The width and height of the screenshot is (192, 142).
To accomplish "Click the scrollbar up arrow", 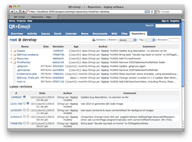I will pos(183,124).
